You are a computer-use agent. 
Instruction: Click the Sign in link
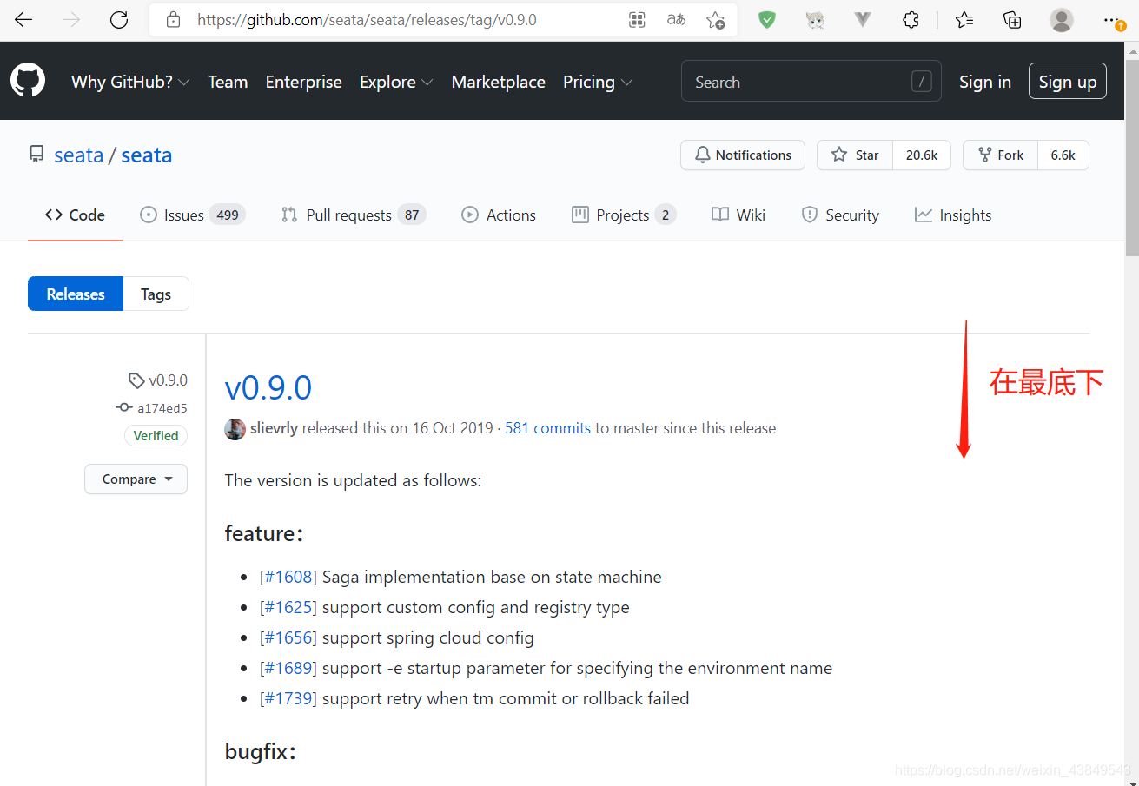984,82
